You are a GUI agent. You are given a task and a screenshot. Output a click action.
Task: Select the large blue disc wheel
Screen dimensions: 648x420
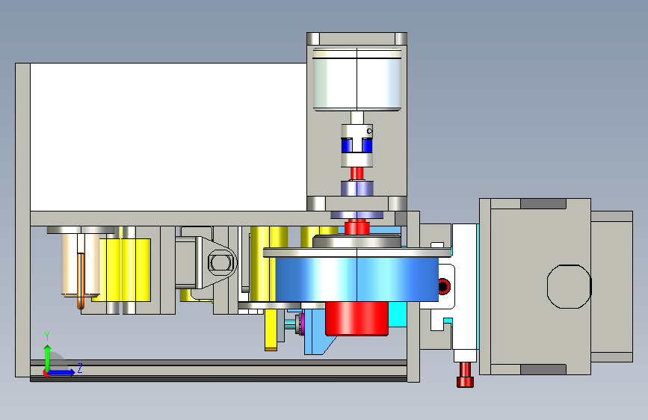(x=357, y=279)
